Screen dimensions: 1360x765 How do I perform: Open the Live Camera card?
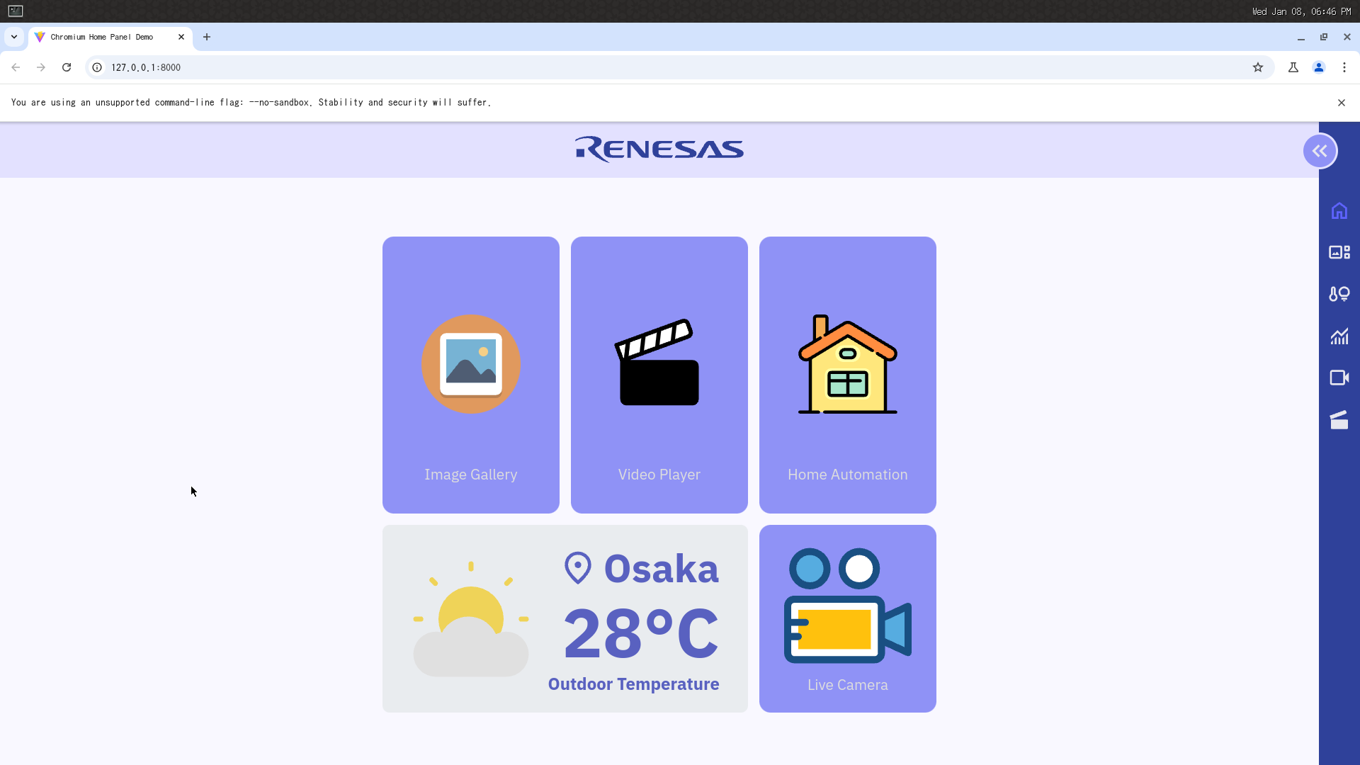848,618
